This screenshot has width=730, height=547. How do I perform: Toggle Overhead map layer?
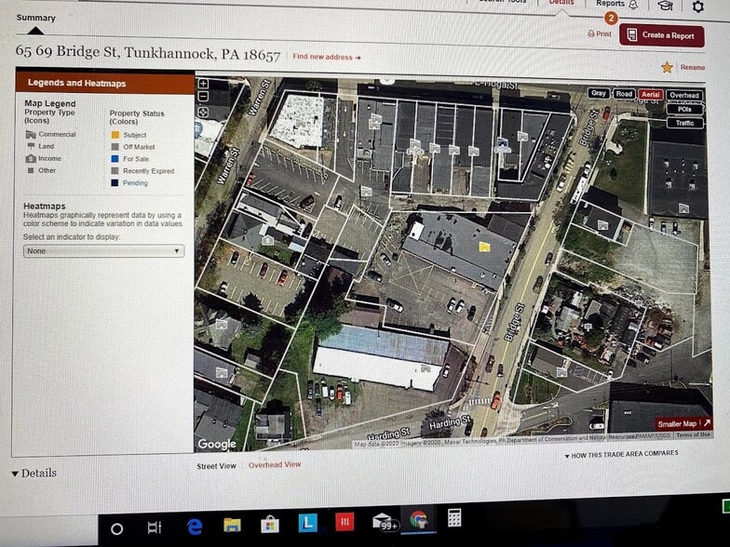[684, 95]
